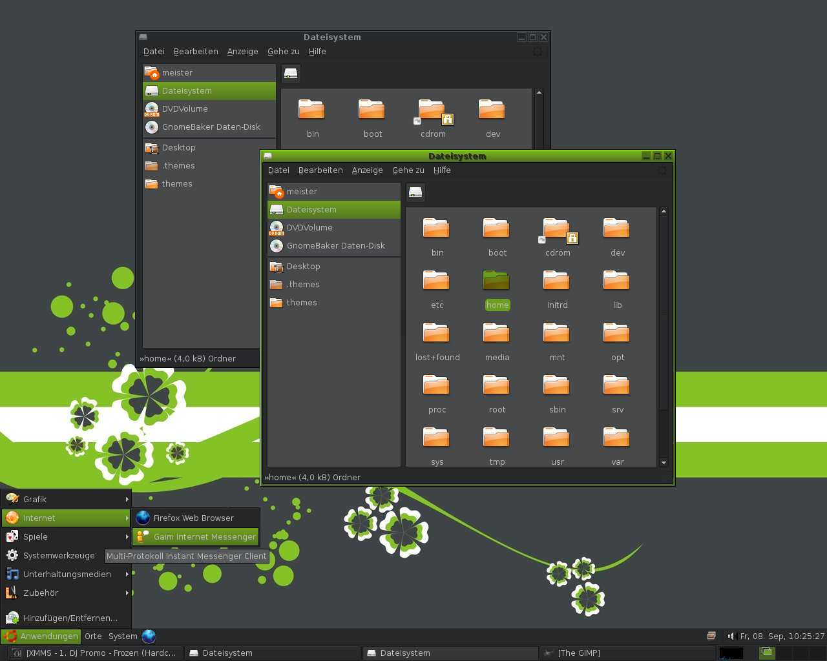The height and width of the screenshot is (661, 827).
Task: Switch to The GIMP taskbar button
Action: click(627, 653)
